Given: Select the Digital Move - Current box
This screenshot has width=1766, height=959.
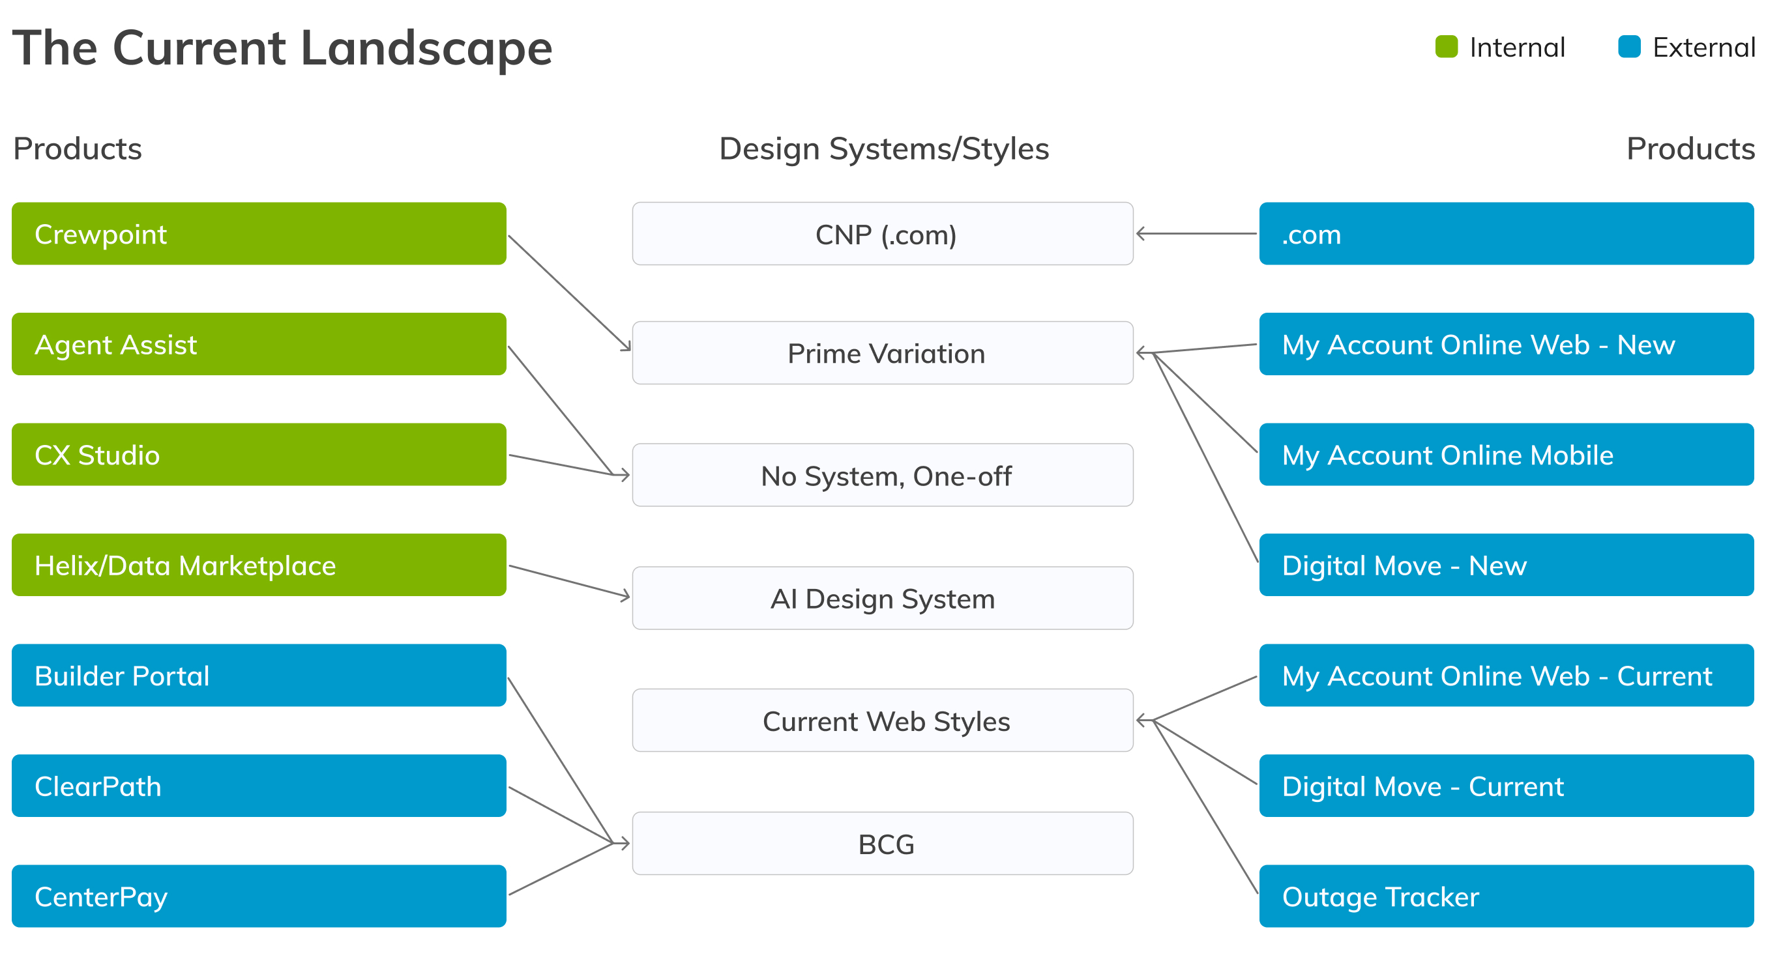Looking at the screenshot, I should (x=1507, y=786).
